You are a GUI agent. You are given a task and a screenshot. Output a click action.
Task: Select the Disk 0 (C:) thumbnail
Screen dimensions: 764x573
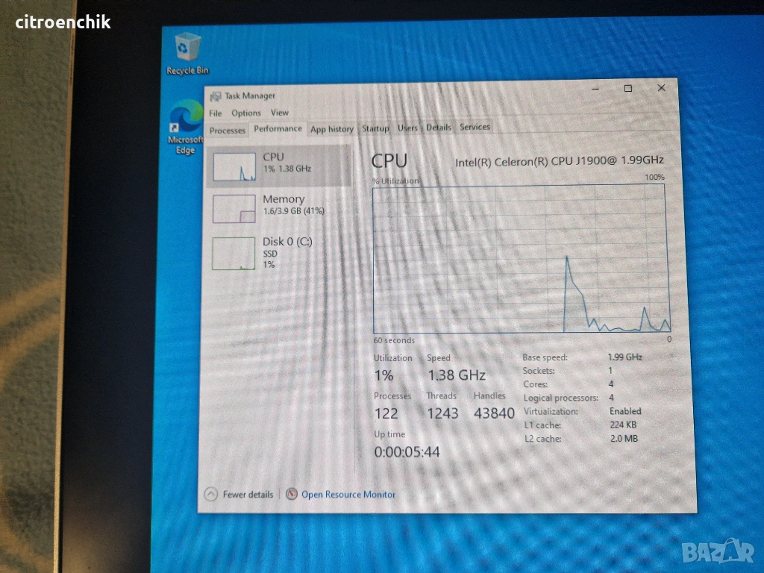tap(234, 253)
